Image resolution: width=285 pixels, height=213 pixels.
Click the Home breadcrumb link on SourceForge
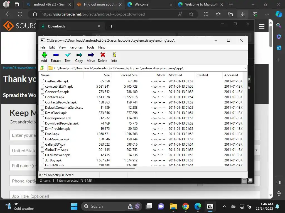tap(8, 68)
